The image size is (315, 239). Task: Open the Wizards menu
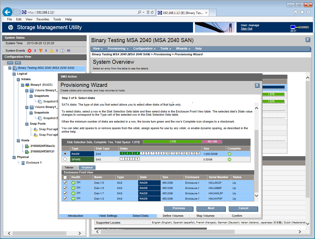click(x=182, y=49)
